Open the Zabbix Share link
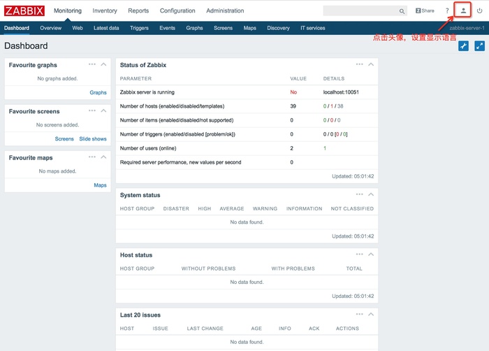The image size is (489, 351). [x=425, y=10]
